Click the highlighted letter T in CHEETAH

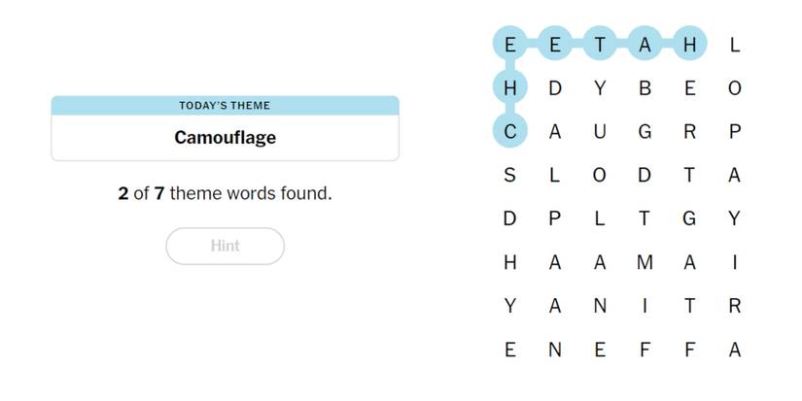tap(600, 45)
